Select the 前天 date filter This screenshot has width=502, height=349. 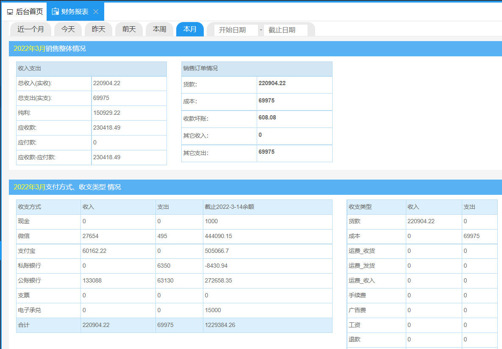point(129,30)
